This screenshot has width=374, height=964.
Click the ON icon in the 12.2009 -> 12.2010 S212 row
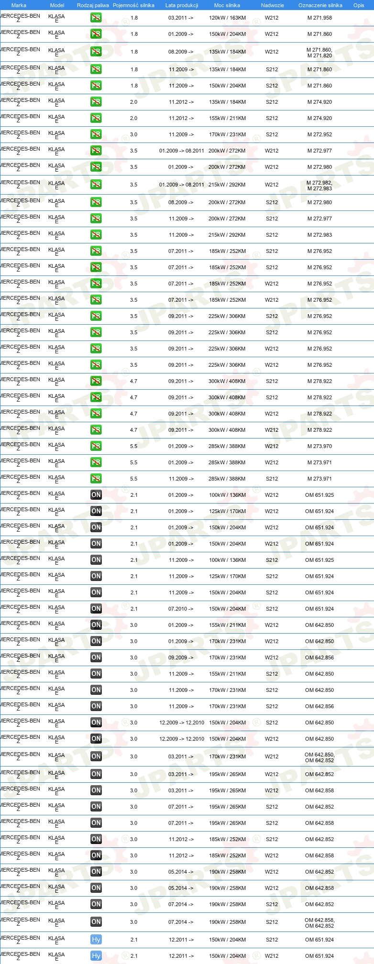pos(96,723)
